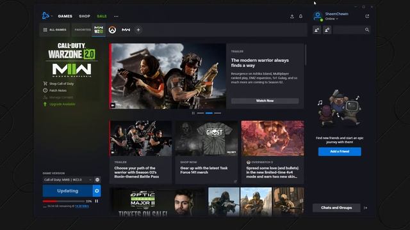Image resolution: width=410 pixels, height=230 pixels.
Task: Select the MW WZ 2.0 game tab
Action: click(x=99, y=30)
